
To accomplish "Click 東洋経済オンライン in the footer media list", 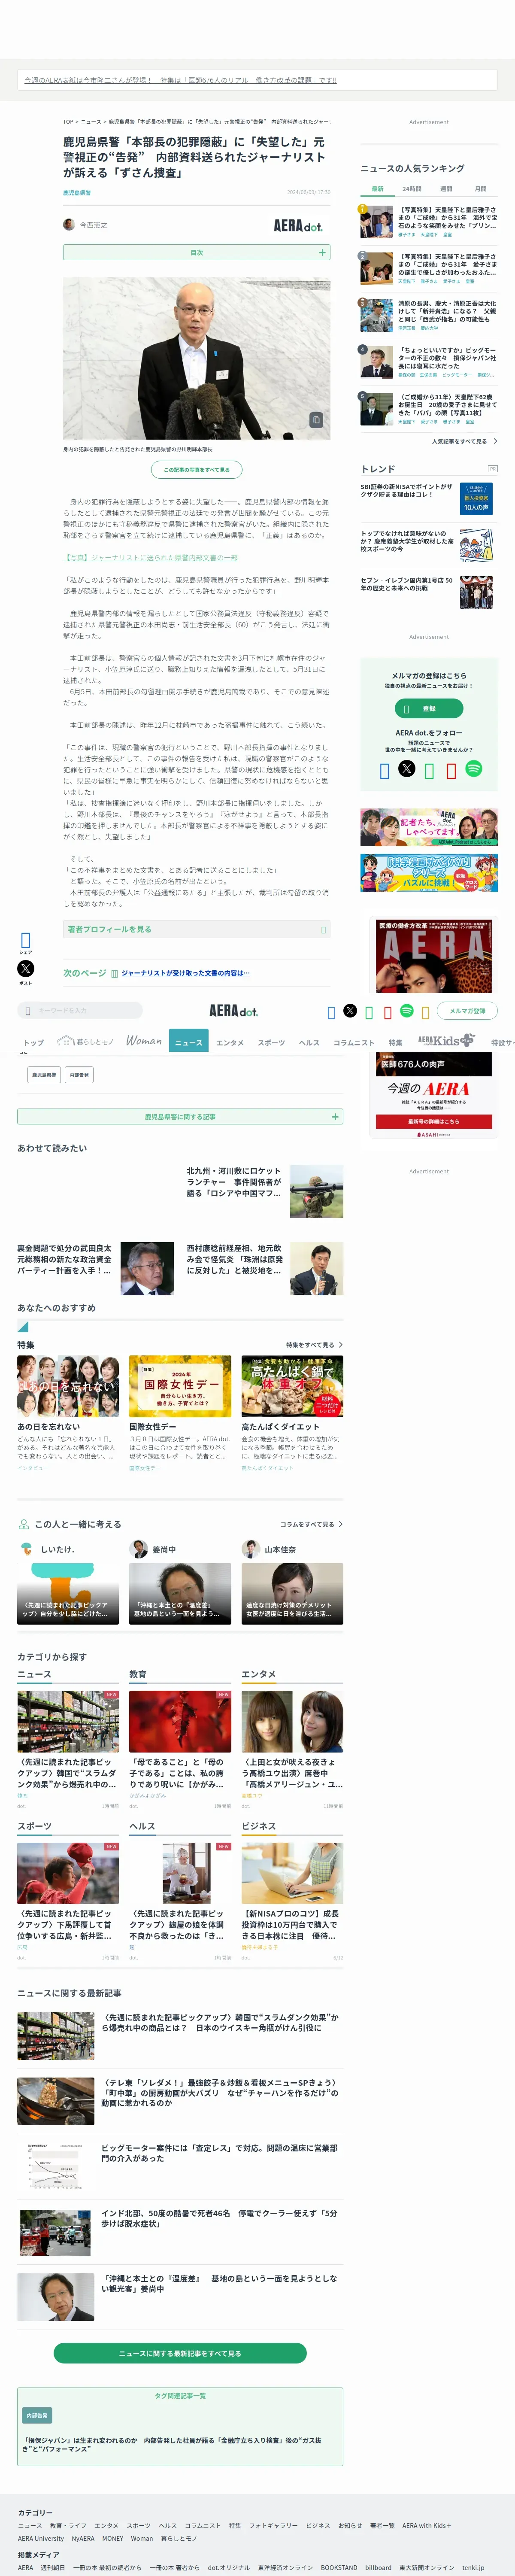I will (x=285, y=2567).
